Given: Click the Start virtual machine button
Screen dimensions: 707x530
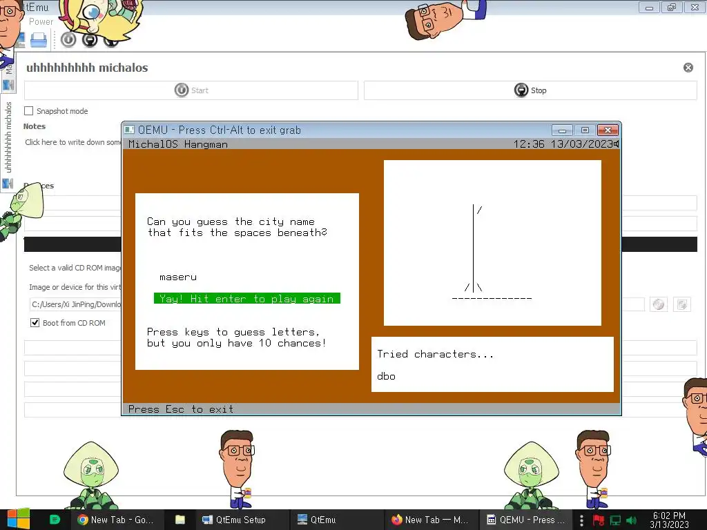Looking at the screenshot, I should (191, 90).
